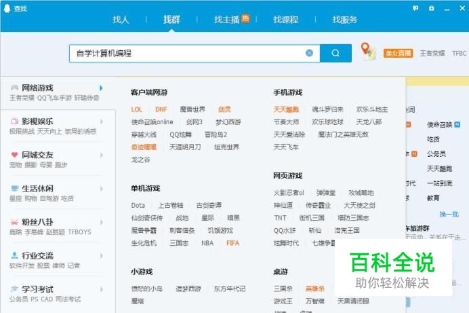Select 造梦西游 under 小游戏
Screen dimensions: 469x313
coord(188,289)
